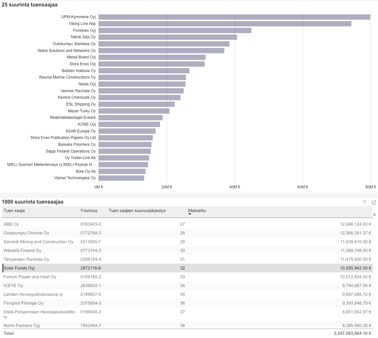The height and width of the screenshot is (338, 378).
Task: Click the NoHo Partners Oyj cell
Action: pos(22,325)
